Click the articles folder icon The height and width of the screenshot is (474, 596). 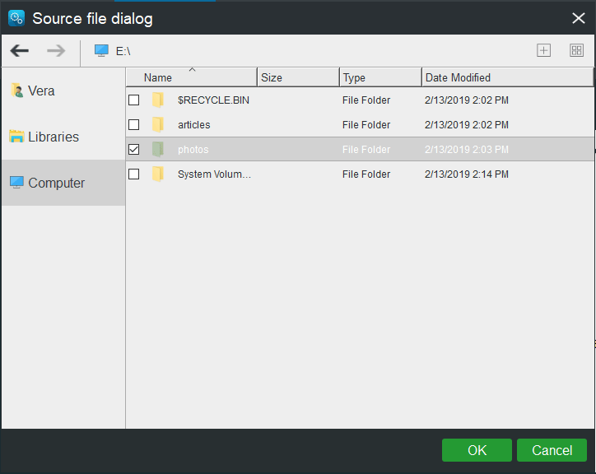[158, 125]
